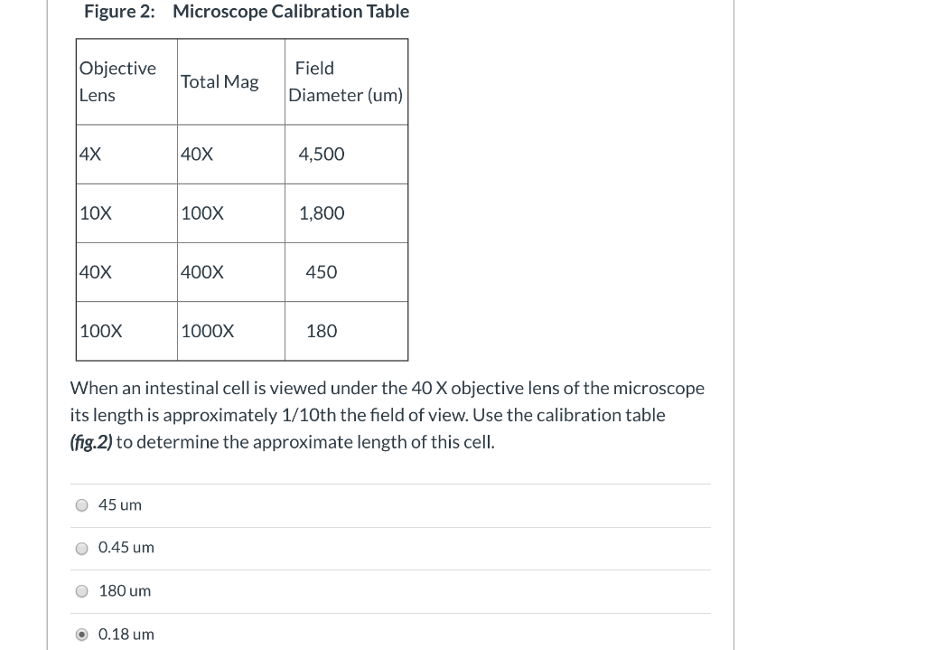
Task: Click the Objective Lens column header
Action: tap(117, 81)
